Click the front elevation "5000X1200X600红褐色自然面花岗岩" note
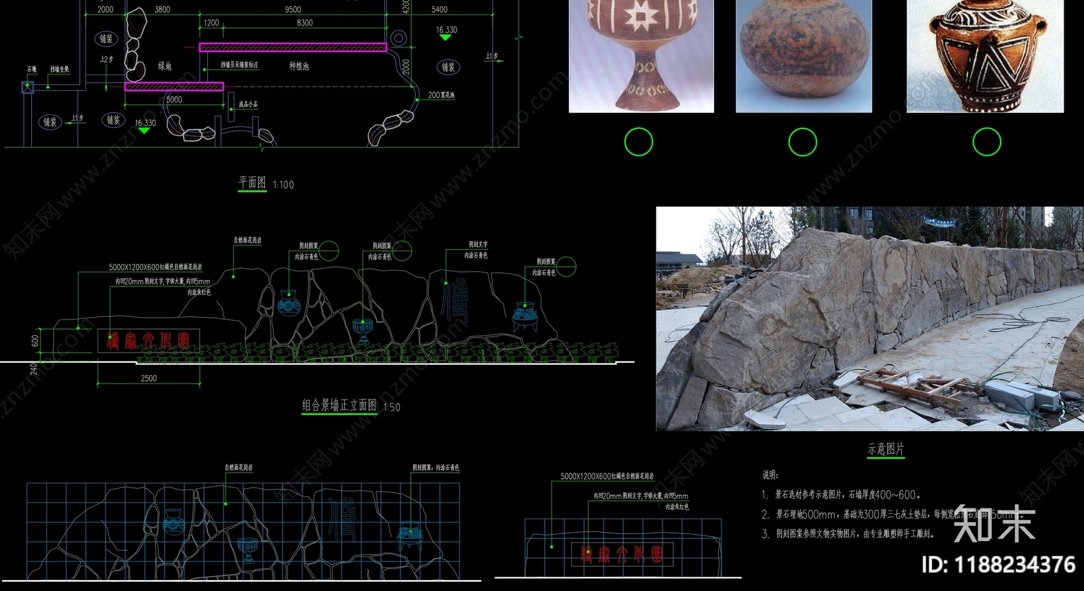Screen dimensions: 1084x591 [155, 267]
